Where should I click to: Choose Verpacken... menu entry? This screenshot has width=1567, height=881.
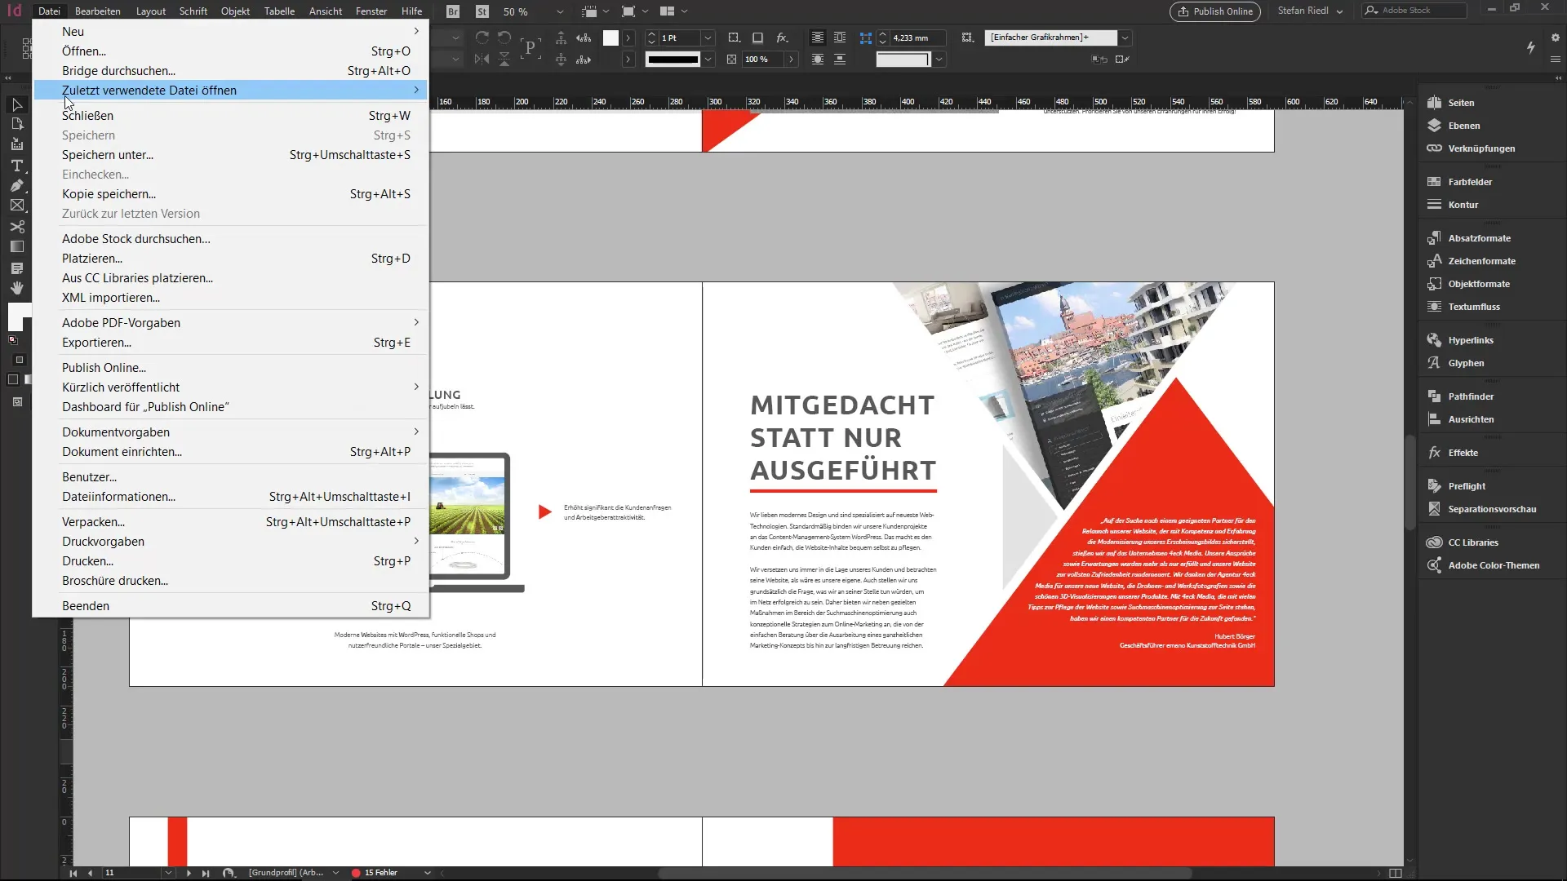[x=231, y=522]
